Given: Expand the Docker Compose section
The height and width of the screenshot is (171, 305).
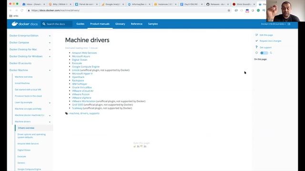Looking at the screenshot, I should [50, 43].
